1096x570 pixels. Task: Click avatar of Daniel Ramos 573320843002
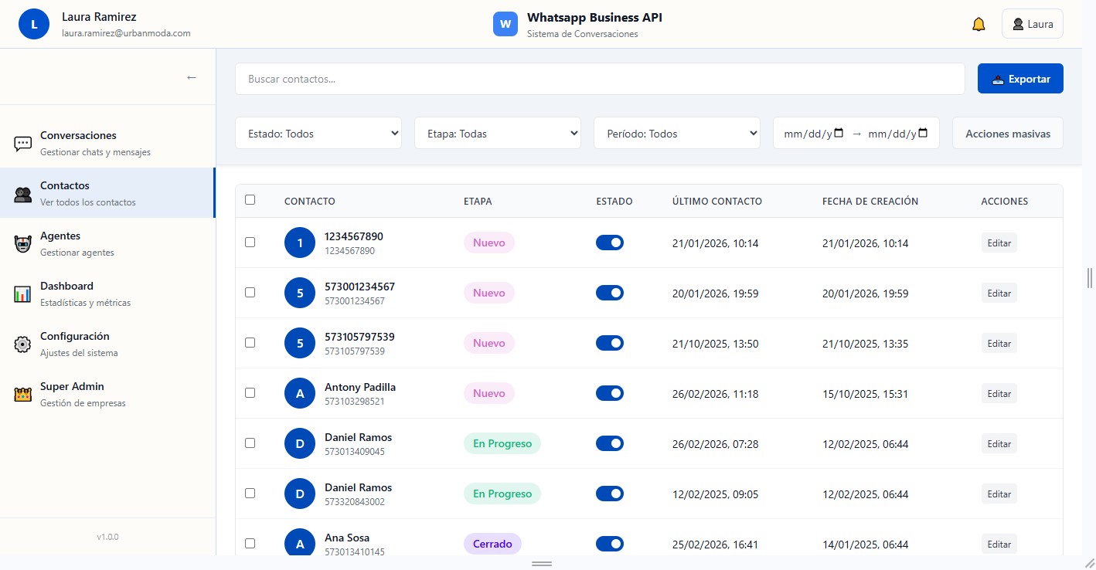[x=300, y=494]
